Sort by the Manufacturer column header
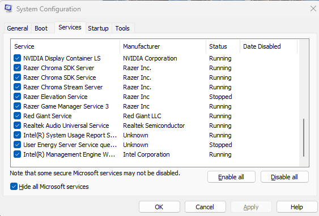Image resolution: width=319 pixels, height=216 pixels. (x=163, y=46)
